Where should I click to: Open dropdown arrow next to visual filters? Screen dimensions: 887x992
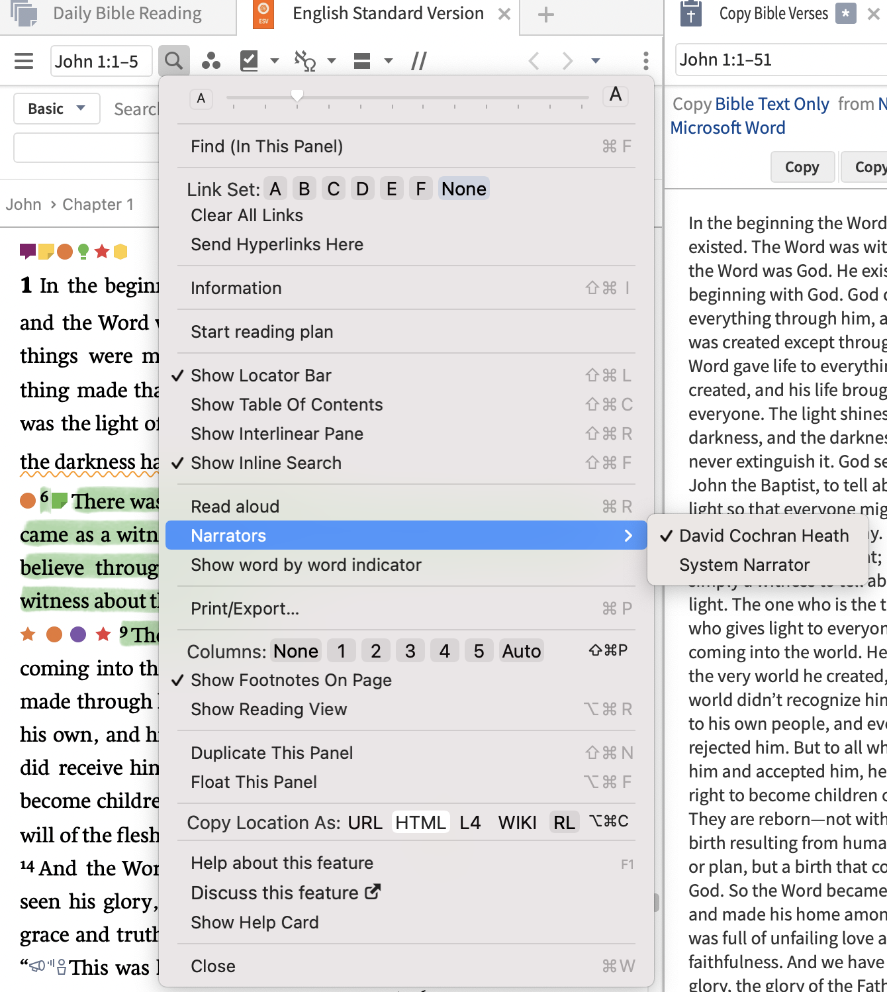(x=274, y=61)
